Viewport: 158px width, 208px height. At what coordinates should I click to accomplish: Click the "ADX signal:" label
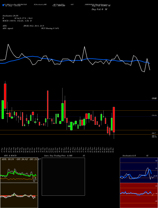tap(8, 28)
